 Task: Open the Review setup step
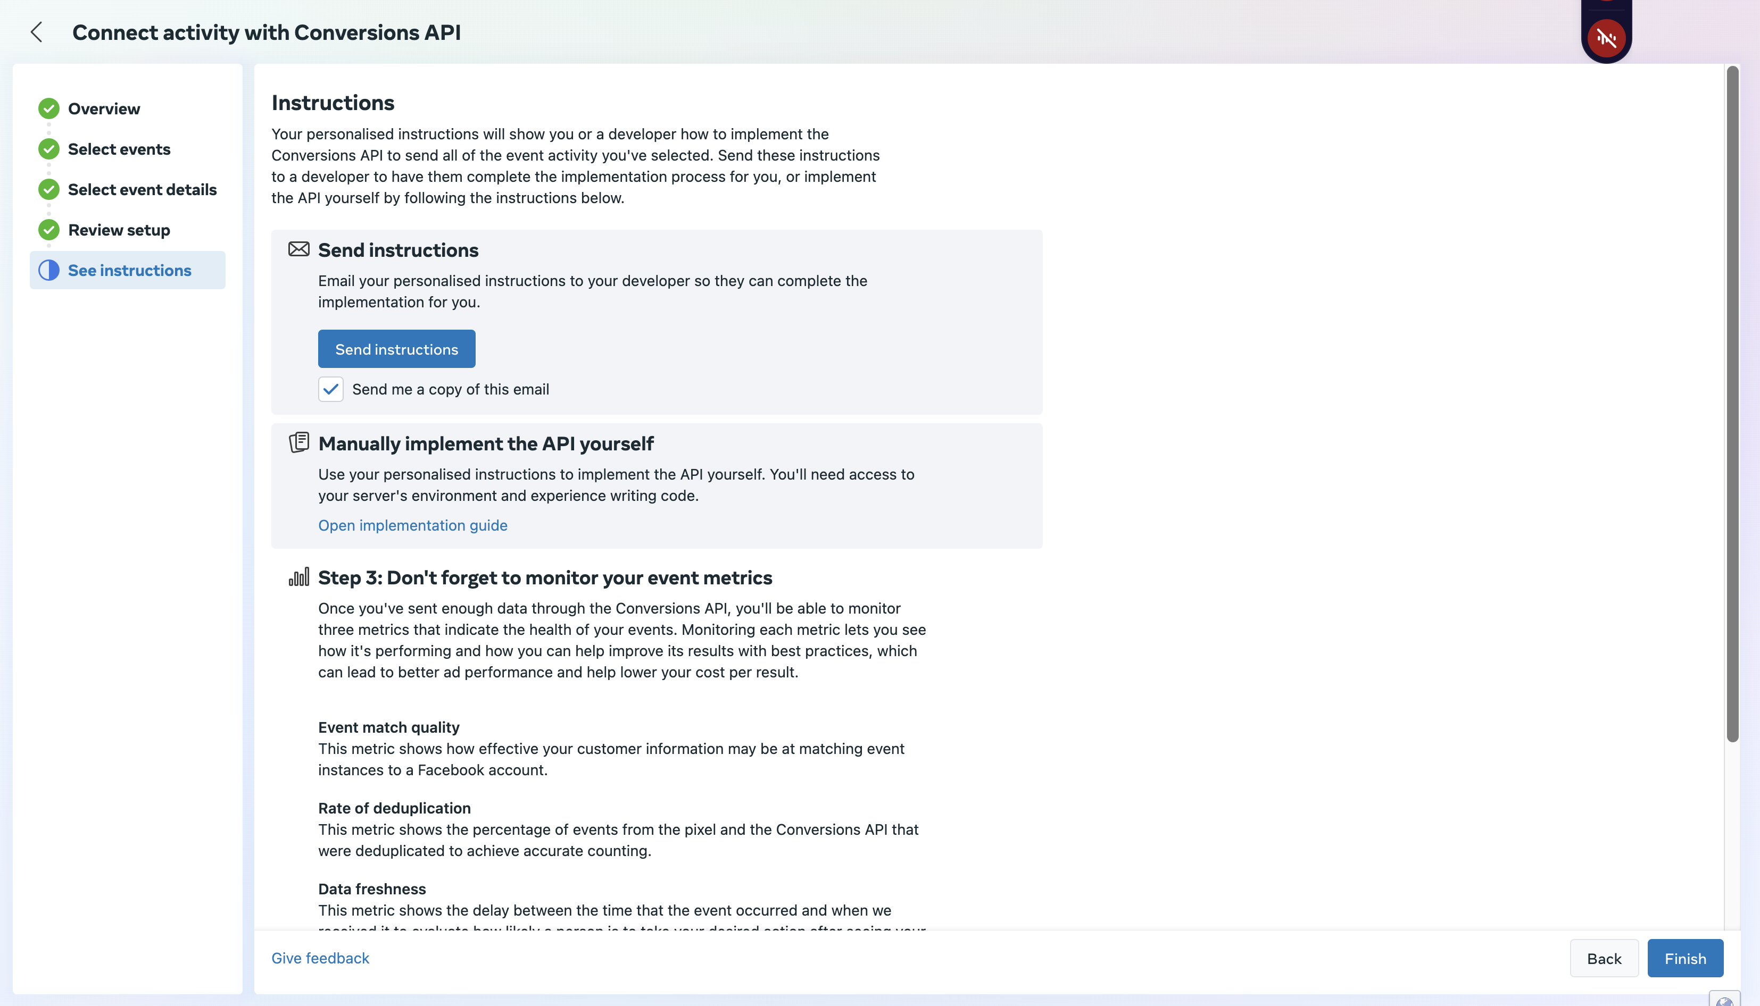[x=119, y=229]
